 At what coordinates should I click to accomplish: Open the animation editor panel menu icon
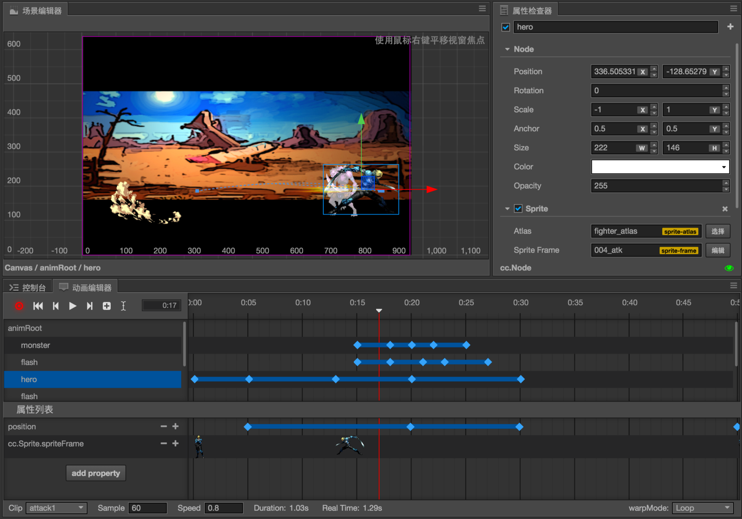pyautogui.click(x=733, y=285)
